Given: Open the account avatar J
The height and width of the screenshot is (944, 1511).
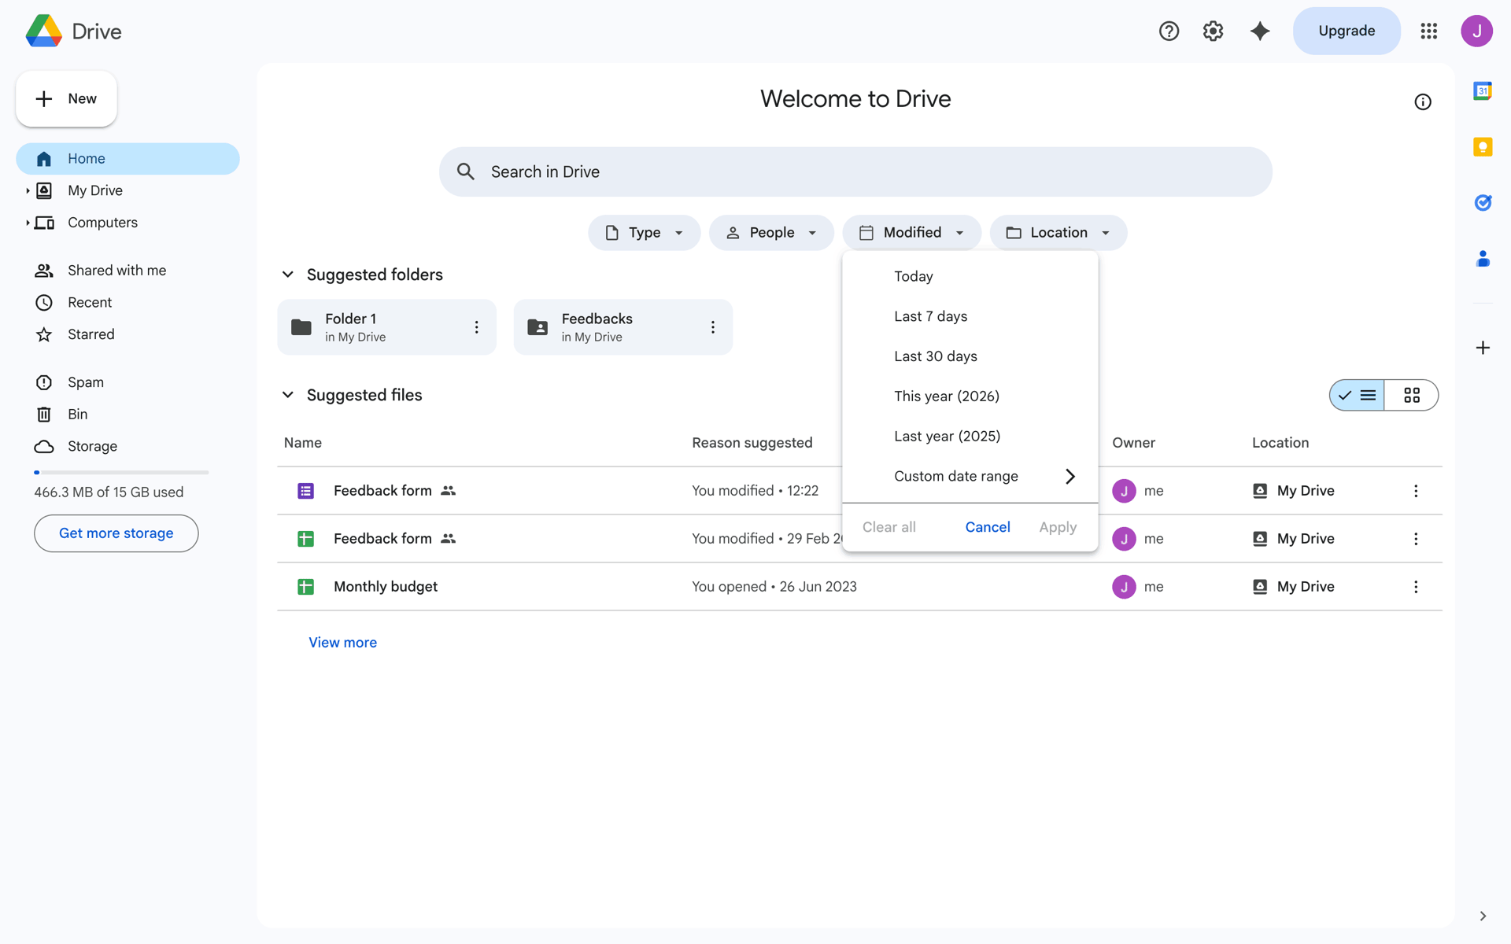Looking at the screenshot, I should [x=1476, y=31].
